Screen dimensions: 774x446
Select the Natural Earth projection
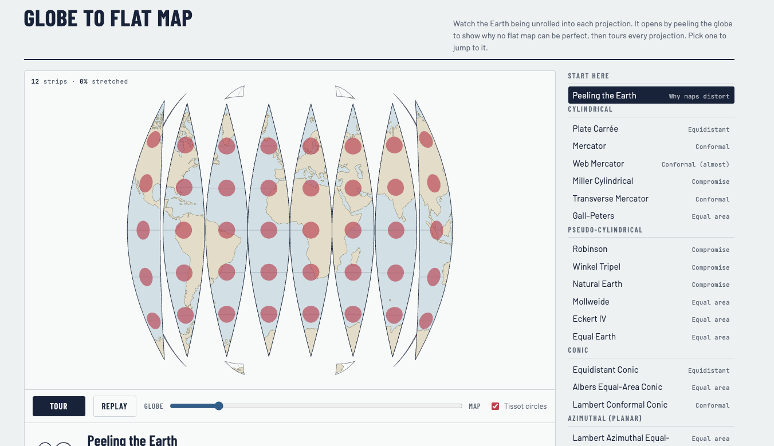point(651,284)
